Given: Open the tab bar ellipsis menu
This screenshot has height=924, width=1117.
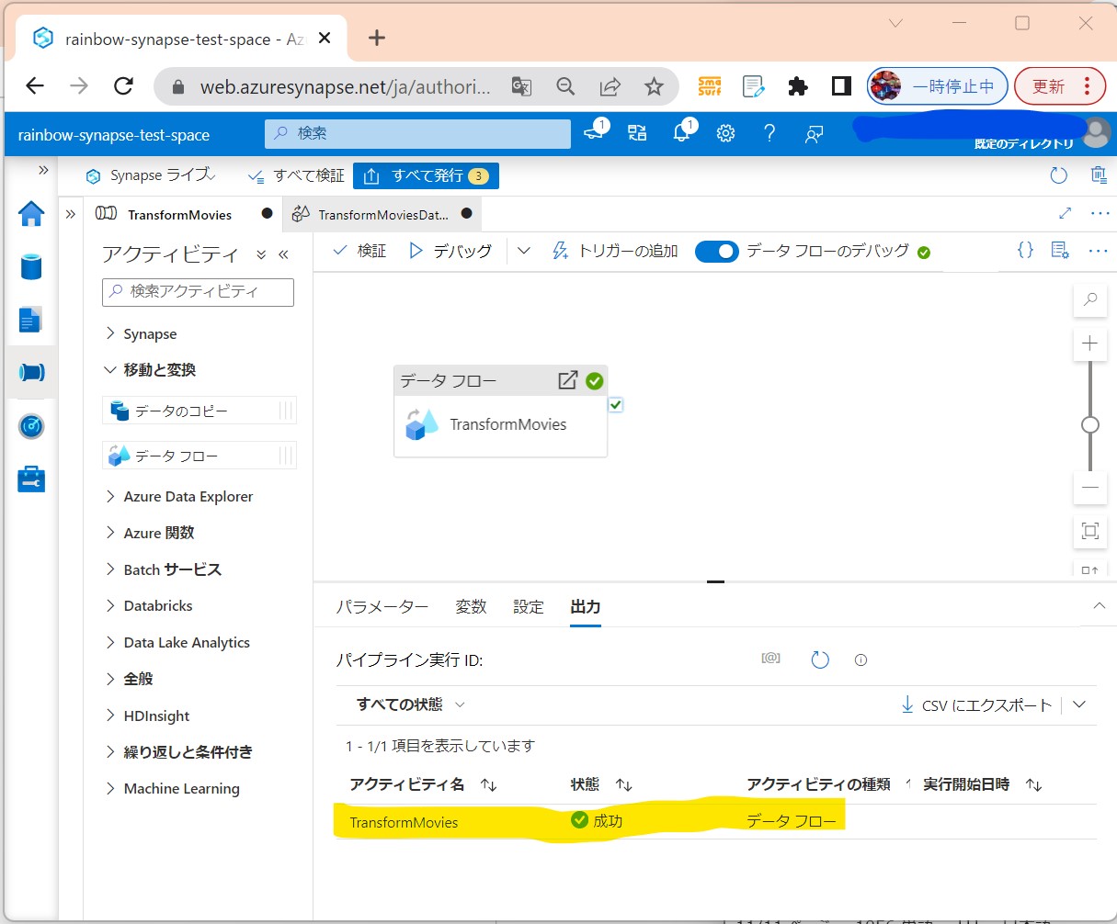Looking at the screenshot, I should coord(1100,213).
